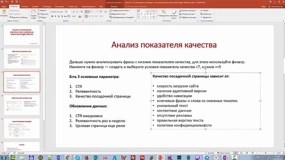Screen dimensions: 285x160
Task: Click the bullet 'скорость загрузки сайта'
Action: (x=178, y=86)
